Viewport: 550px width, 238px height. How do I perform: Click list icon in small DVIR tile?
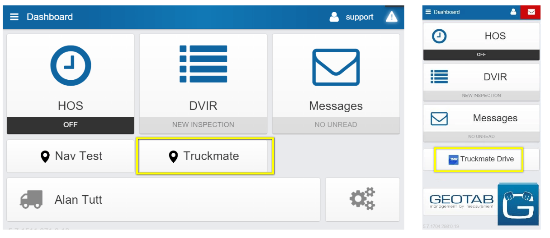coord(439,77)
